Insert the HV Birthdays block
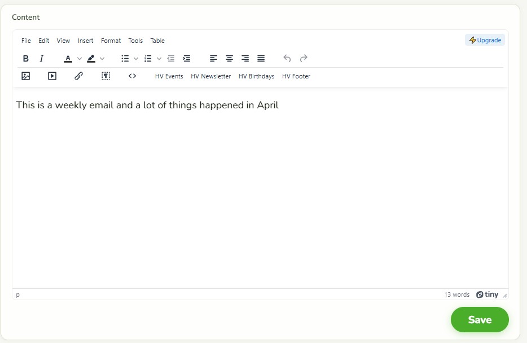The image size is (527, 343). 256,76
